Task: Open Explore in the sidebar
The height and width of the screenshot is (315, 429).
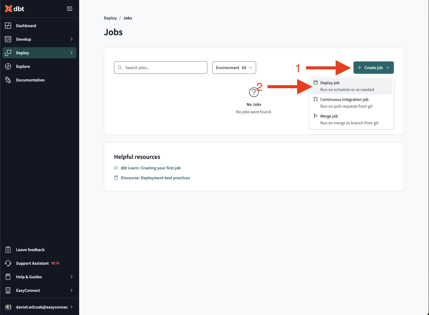Action: point(39,66)
